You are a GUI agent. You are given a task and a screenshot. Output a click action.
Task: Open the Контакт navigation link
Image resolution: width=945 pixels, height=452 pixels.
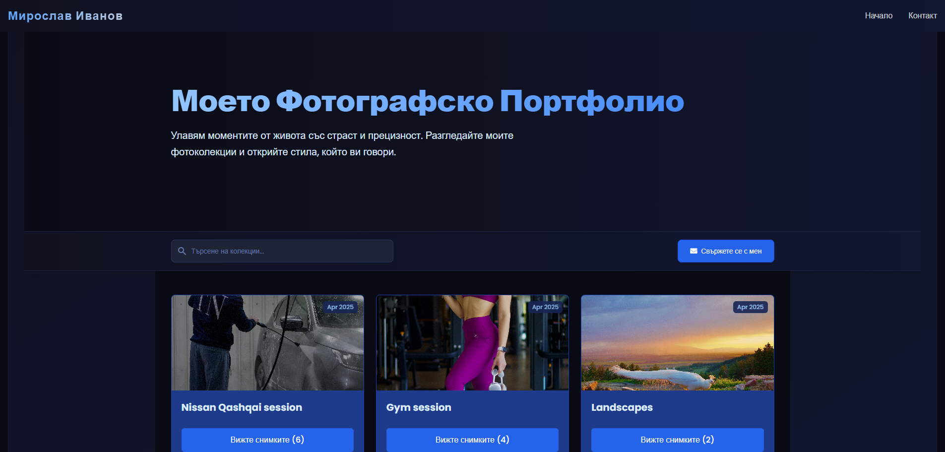click(x=922, y=16)
